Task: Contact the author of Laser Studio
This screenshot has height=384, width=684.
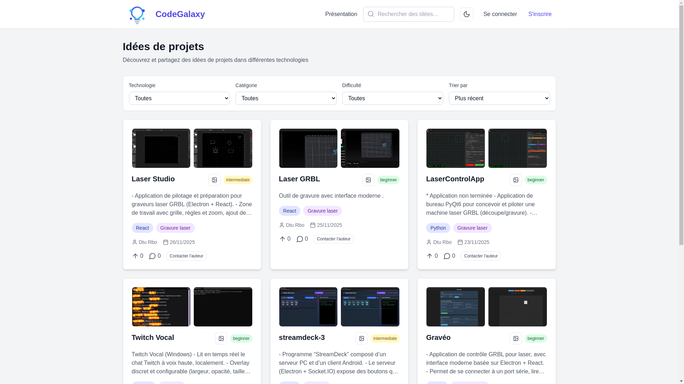Action: coord(186,256)
